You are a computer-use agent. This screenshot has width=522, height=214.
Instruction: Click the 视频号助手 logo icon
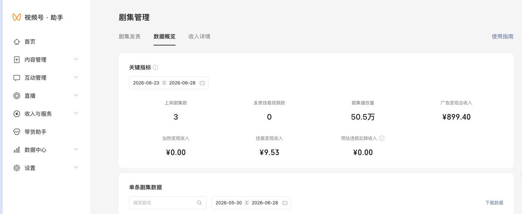point(17,17)
